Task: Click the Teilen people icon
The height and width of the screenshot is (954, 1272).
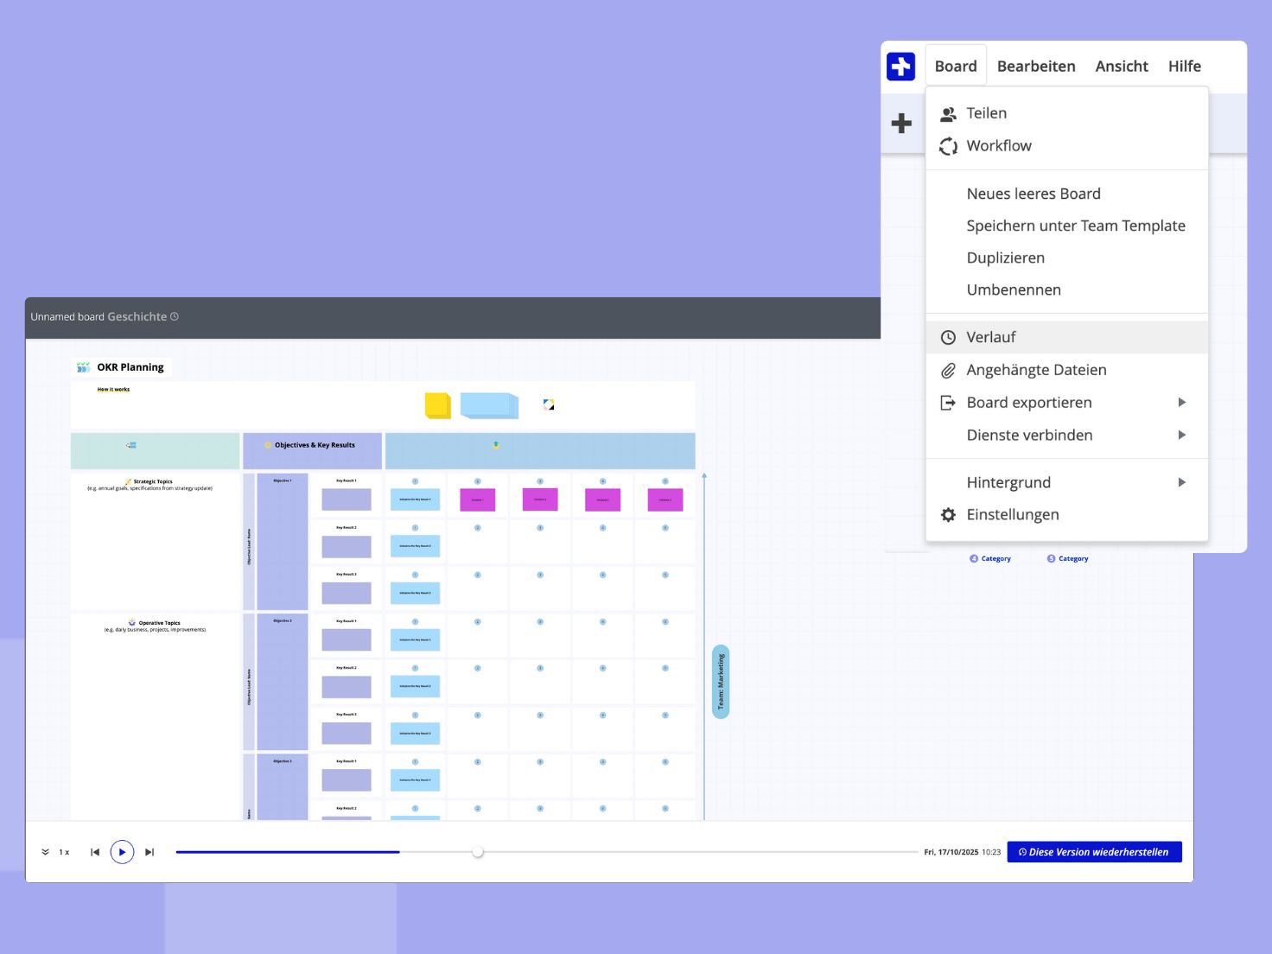Action: tap(948, 114)
